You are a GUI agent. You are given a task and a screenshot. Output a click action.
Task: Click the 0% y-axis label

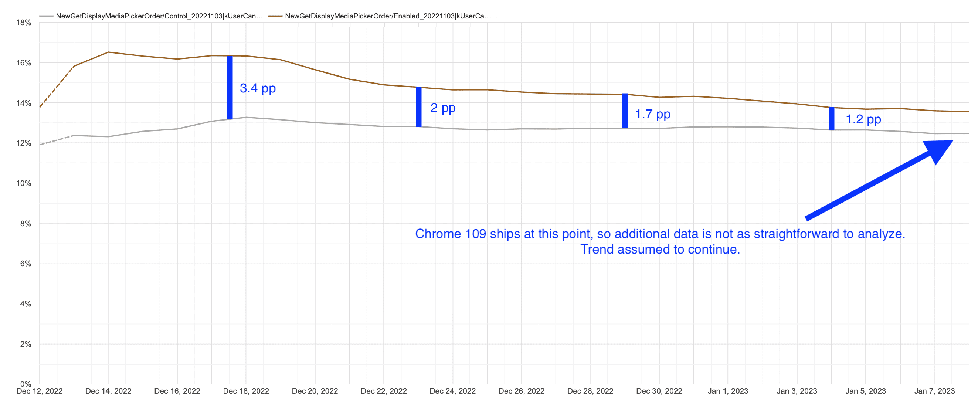pos(26,384)
